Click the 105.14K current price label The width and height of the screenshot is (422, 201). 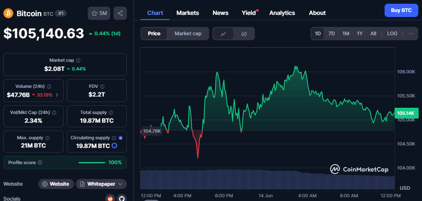(406, 113)
